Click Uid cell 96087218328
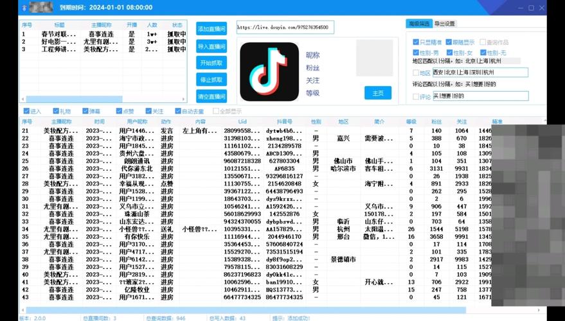Viewport: 565px width, 321px height. pyautogui.click(x=242, y=161)
